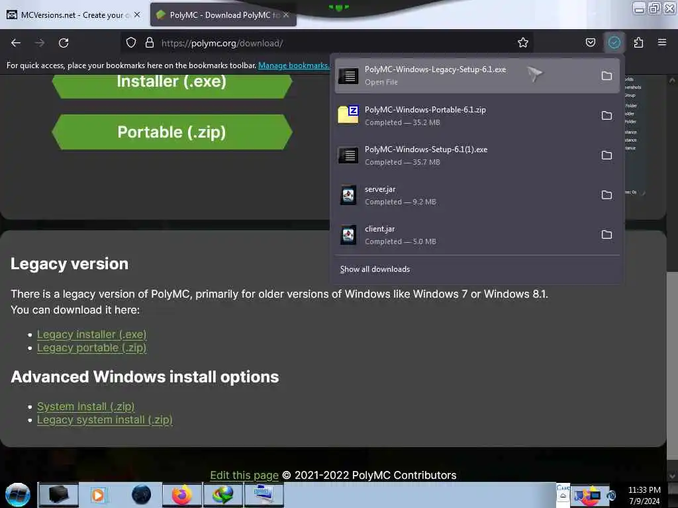The height and width of the screenshot is (508, 678).
Task: Show PolyMC-Windows-Setup-6.1(1).exe in folder
Action: coord(606,155)
